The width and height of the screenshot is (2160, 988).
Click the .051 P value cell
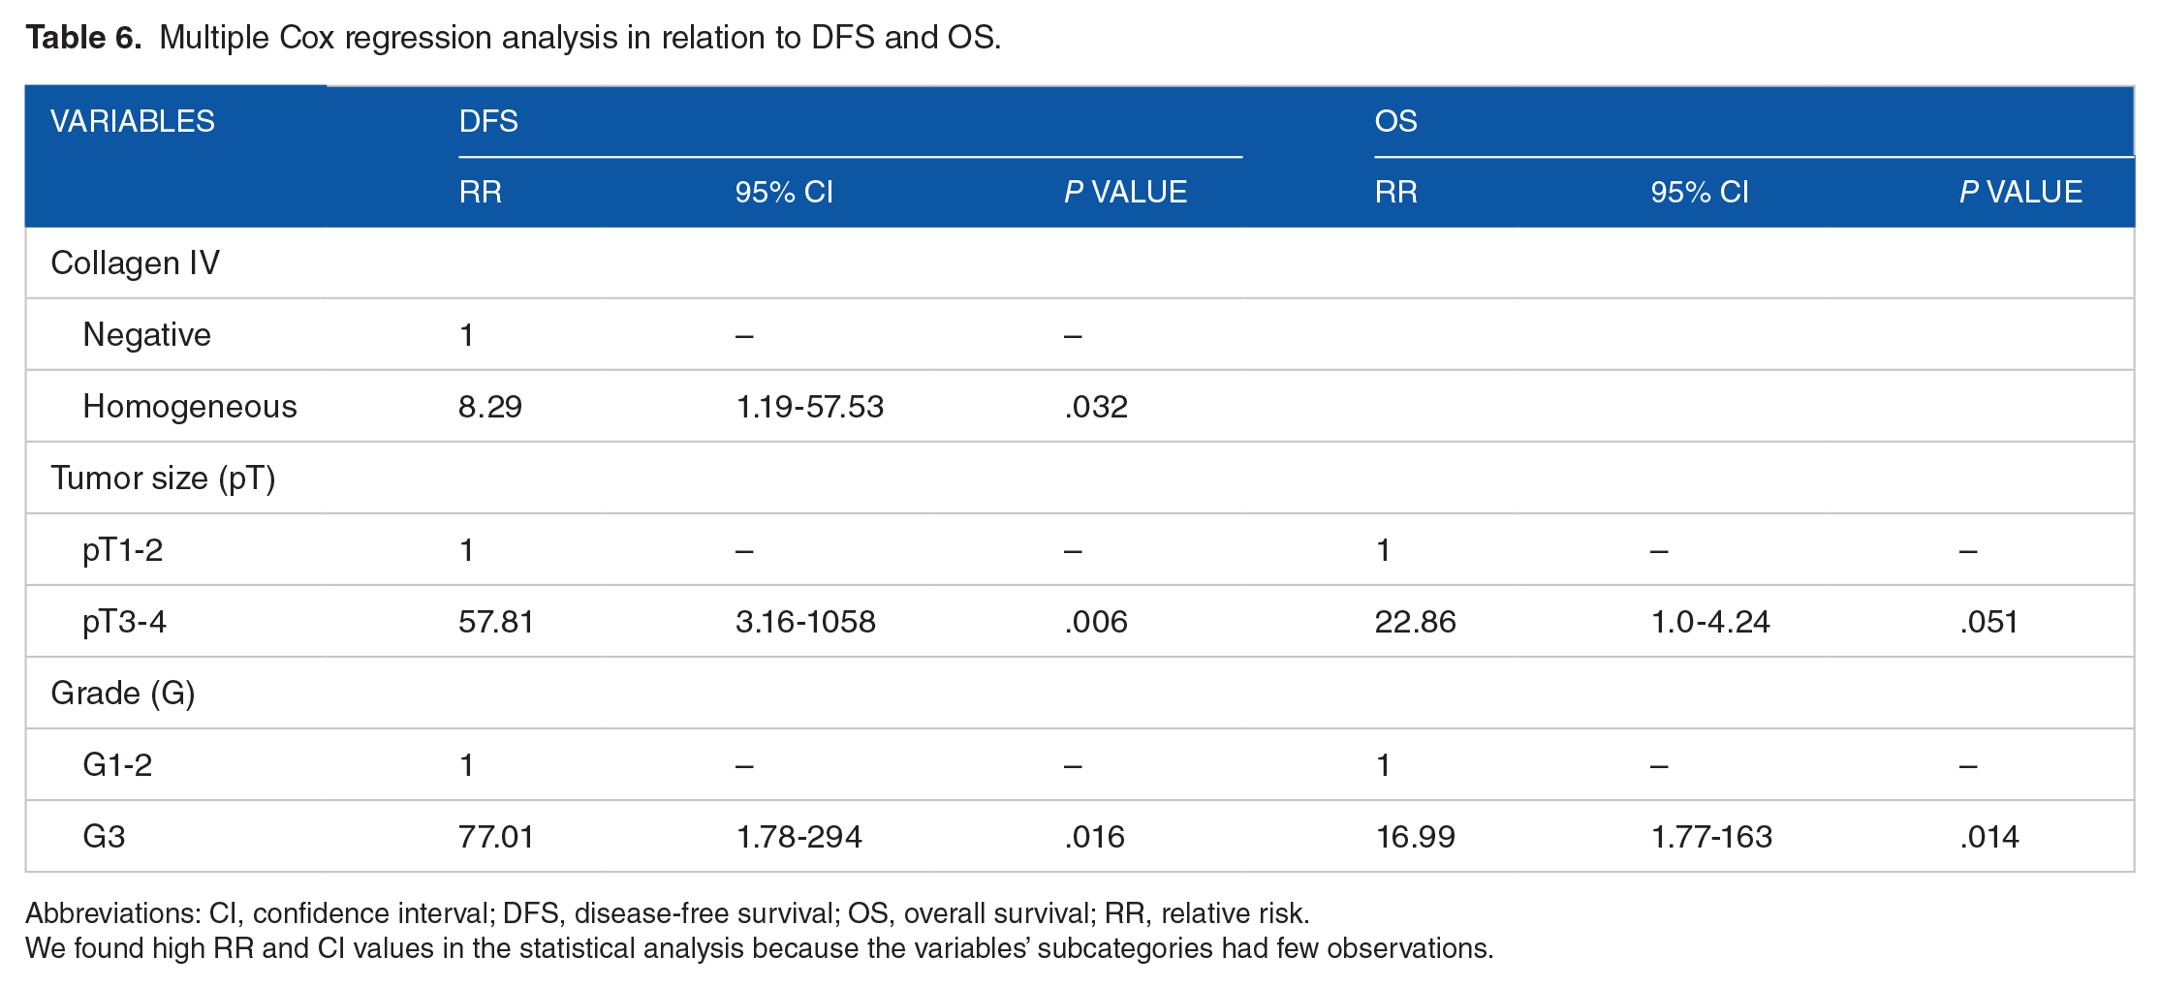point(1988,621)
